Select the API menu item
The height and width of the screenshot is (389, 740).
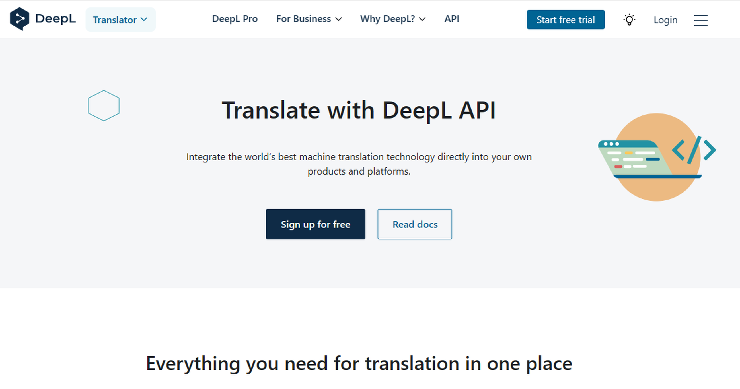[452, 19]
